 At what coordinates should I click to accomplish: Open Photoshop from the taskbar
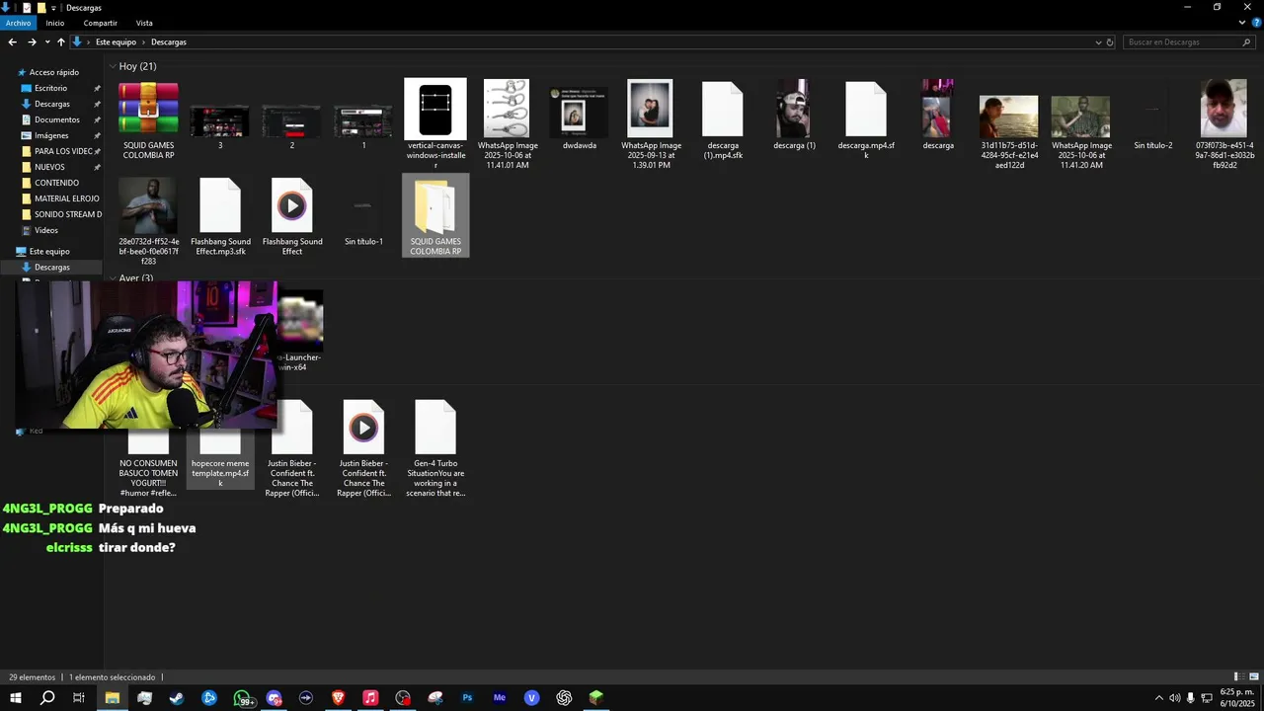pos(467,698)
